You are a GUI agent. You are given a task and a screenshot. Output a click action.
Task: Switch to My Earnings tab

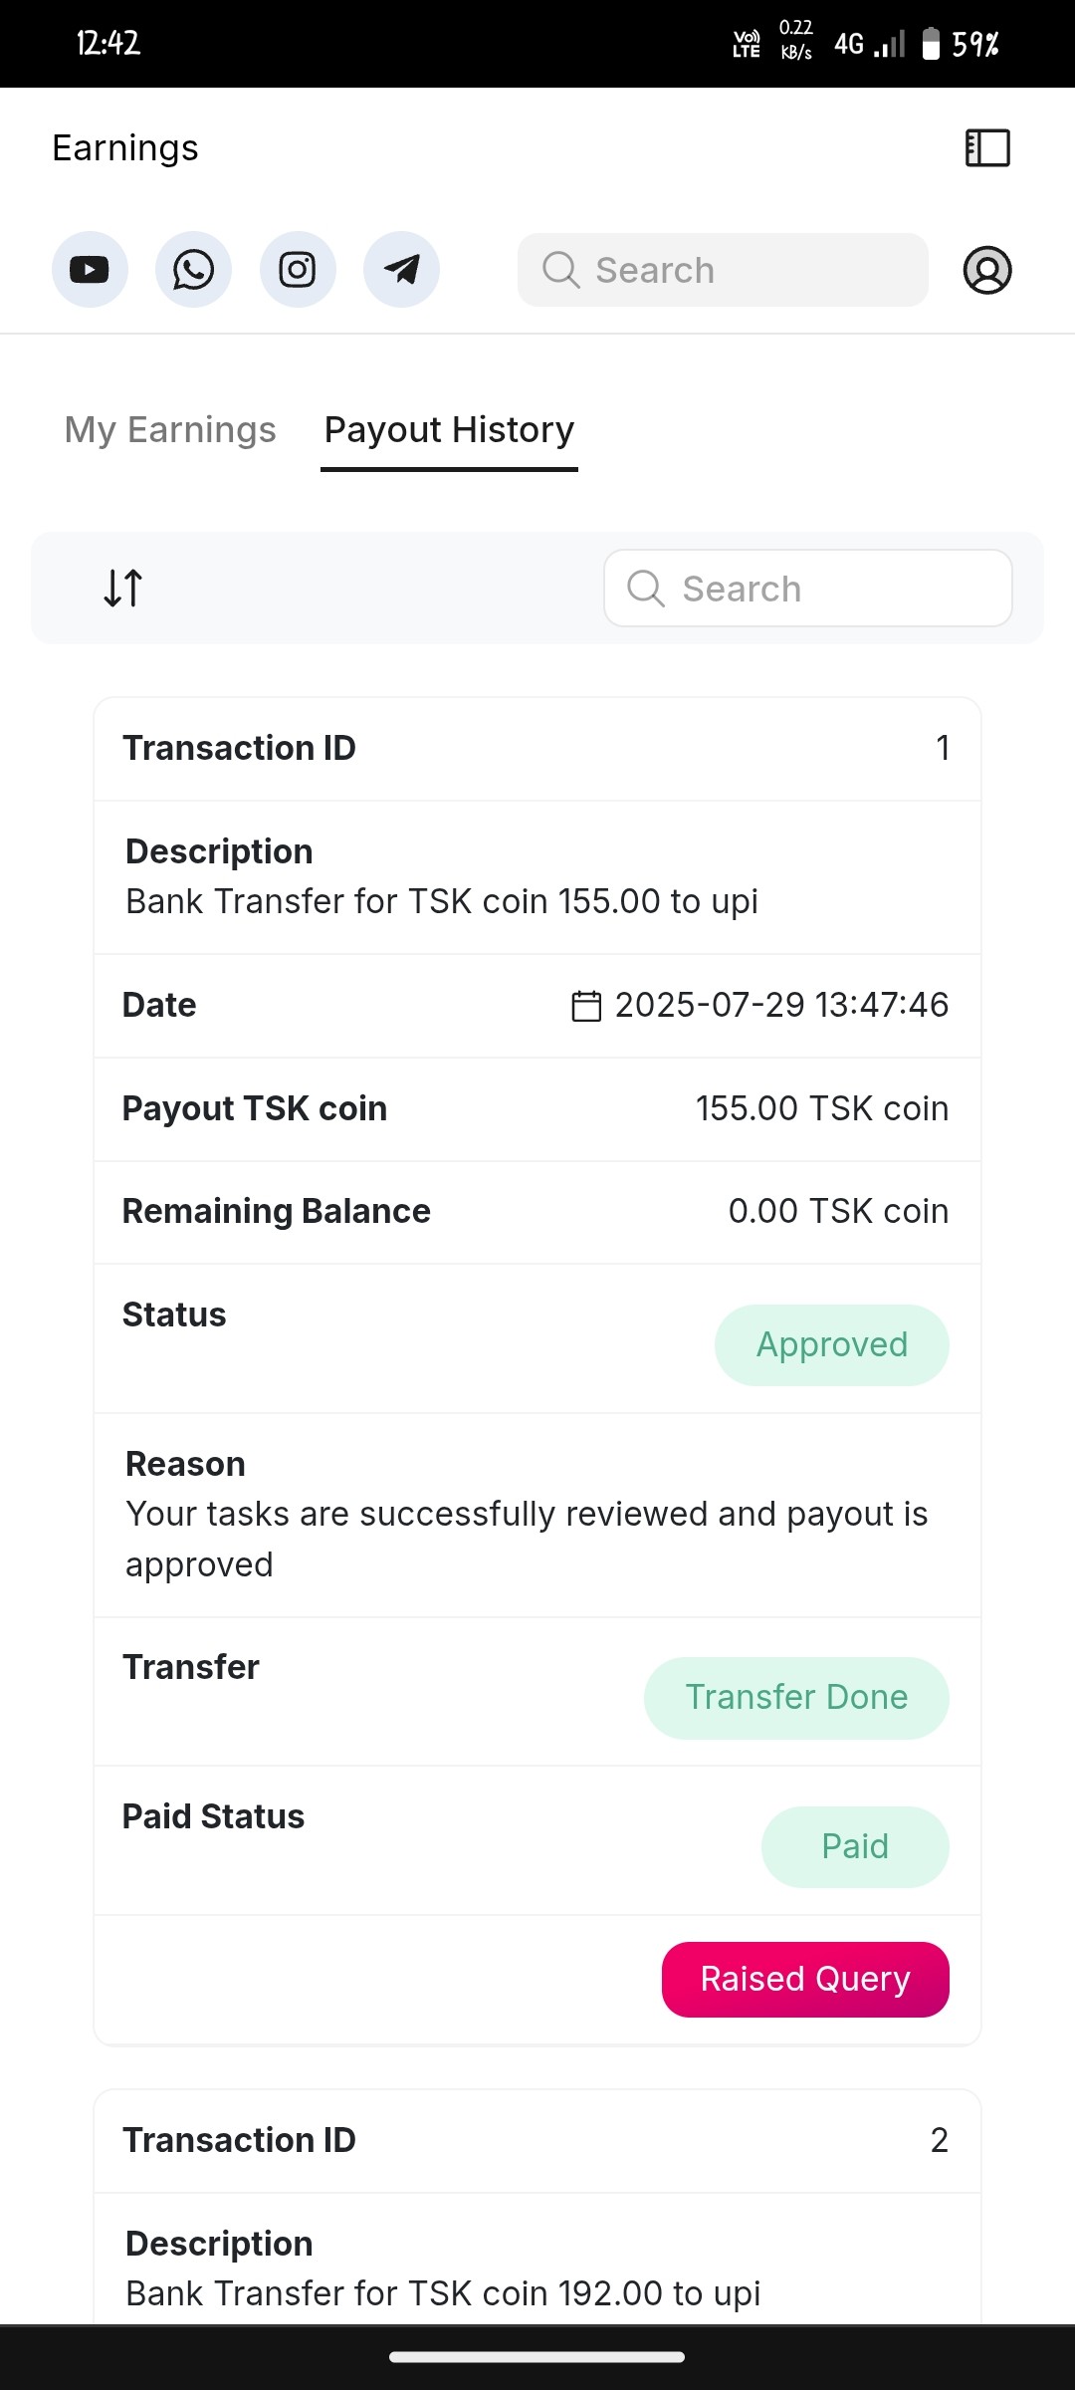pos(170,430)
